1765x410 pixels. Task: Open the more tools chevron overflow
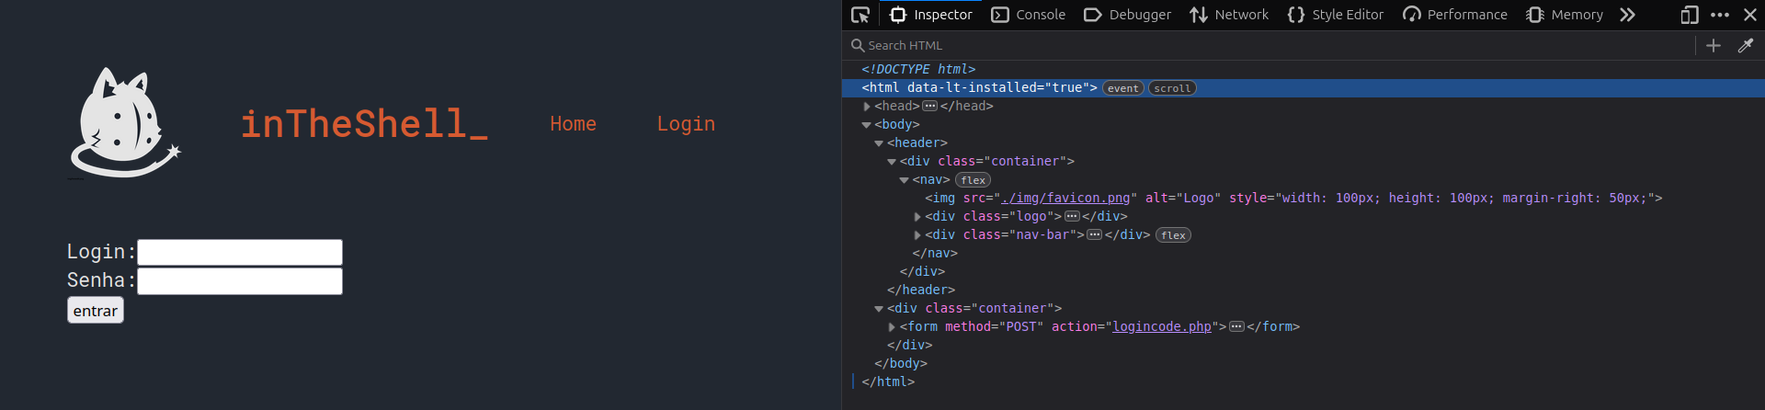pyautogui.click(x=1627, y=15)
